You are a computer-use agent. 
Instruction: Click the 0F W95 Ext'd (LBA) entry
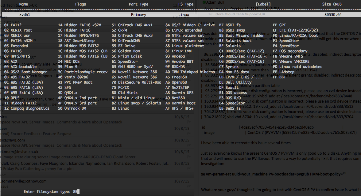click(x=23, y=93)
